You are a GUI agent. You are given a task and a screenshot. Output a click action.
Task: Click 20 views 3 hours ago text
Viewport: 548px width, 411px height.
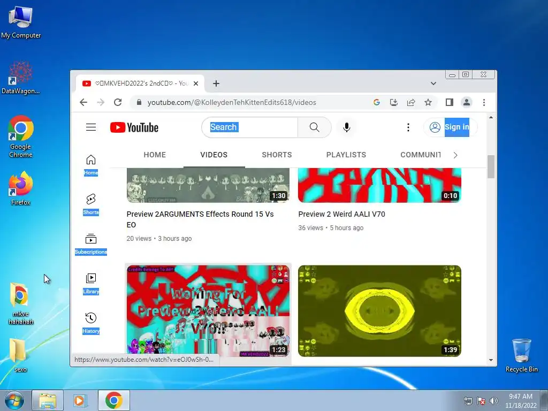[159, 239]
